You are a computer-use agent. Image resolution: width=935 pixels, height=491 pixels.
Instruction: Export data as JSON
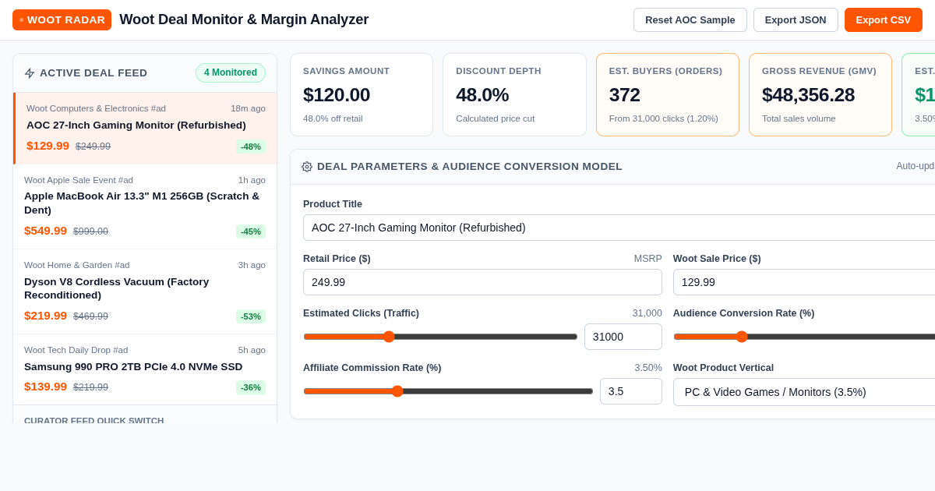coord(796,19)
